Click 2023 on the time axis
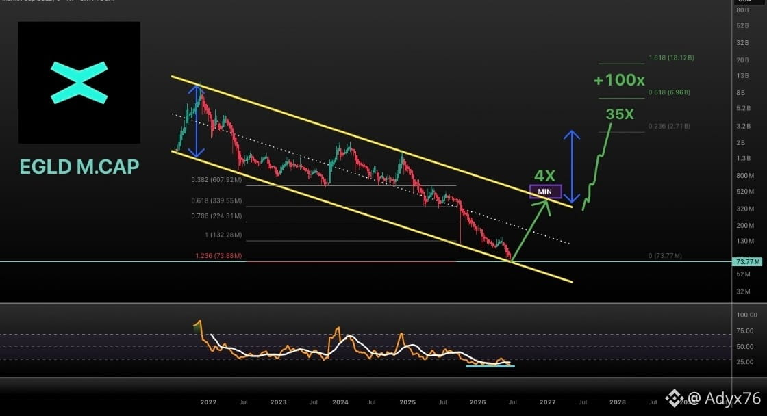This screenshot has height=416, width=767. coord(278,402)
